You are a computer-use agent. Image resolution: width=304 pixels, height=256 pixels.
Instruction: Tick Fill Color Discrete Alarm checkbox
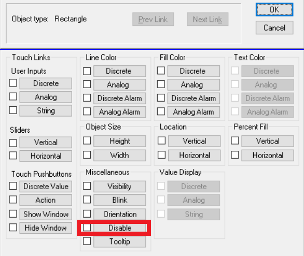tap(161, 98)
